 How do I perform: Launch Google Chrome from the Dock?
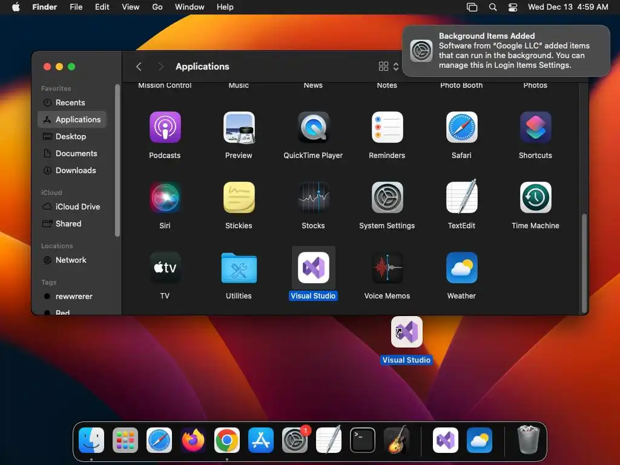tap(227, 440)
